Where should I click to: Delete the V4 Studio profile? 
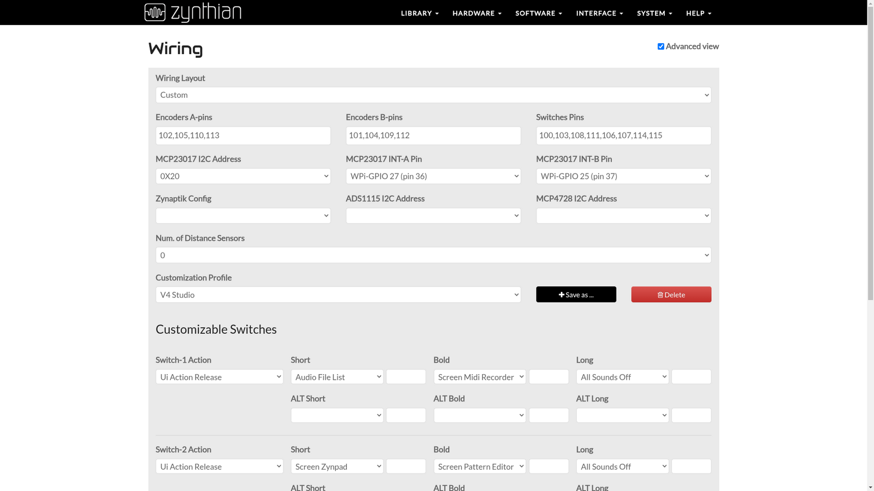click(671, 295)
